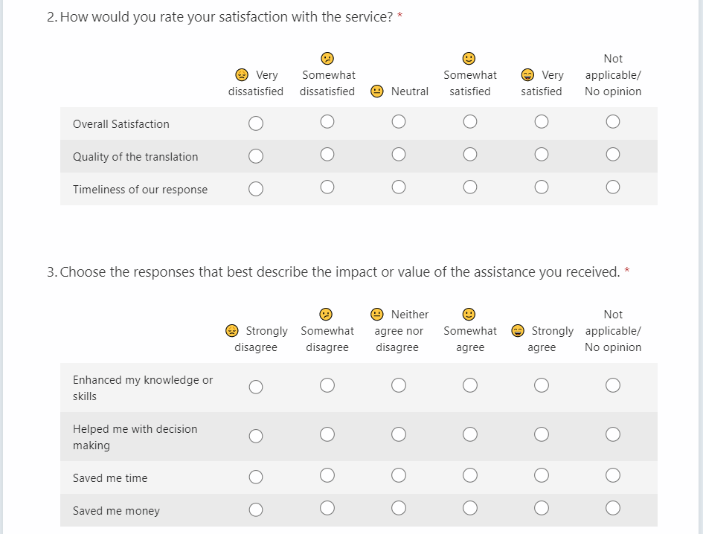Click the Very satisfied emoji icon
703x534 pixels.
pos(527,75)
